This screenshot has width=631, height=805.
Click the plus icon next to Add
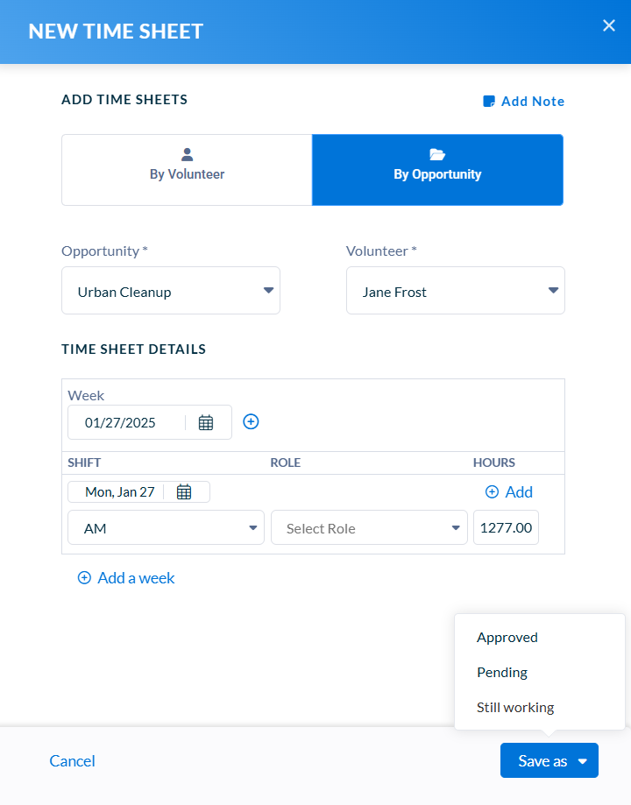click(x=492, y=491)
